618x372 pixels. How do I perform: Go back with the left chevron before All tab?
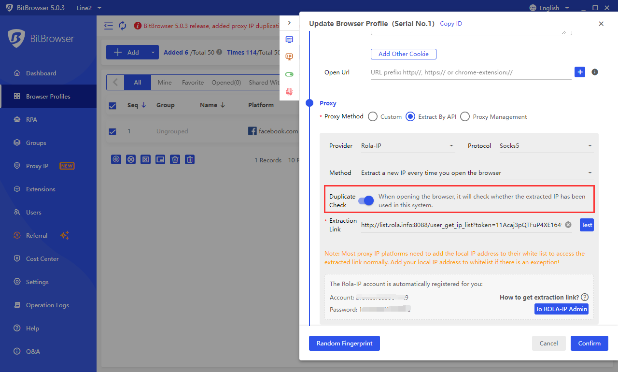point(115,83)
